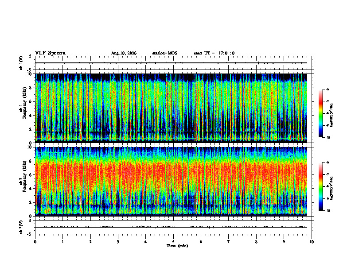Click the "-6" label on ch.1 color bar
The image size is (351, 271).
[327, 89]
